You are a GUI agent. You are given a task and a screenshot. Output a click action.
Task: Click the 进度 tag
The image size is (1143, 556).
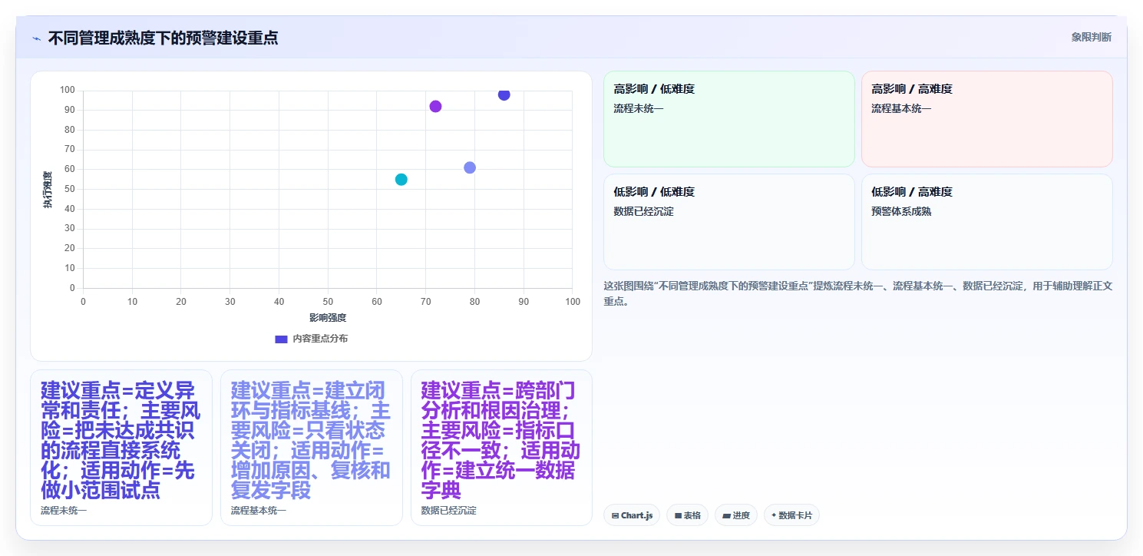(735, 515)
